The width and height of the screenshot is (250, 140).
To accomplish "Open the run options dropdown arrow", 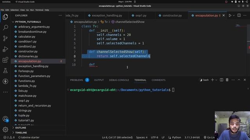I will point(234,16).
